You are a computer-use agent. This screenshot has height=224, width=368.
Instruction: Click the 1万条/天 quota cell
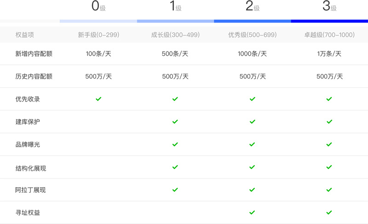[x=329, y=54]
